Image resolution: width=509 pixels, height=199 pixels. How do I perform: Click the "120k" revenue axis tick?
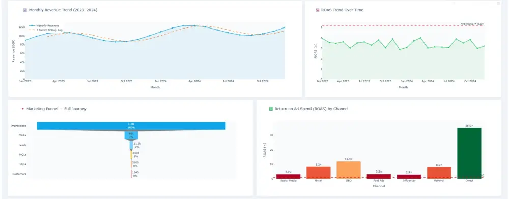pos(22,27)
